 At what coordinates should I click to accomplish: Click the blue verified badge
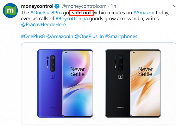57,6
